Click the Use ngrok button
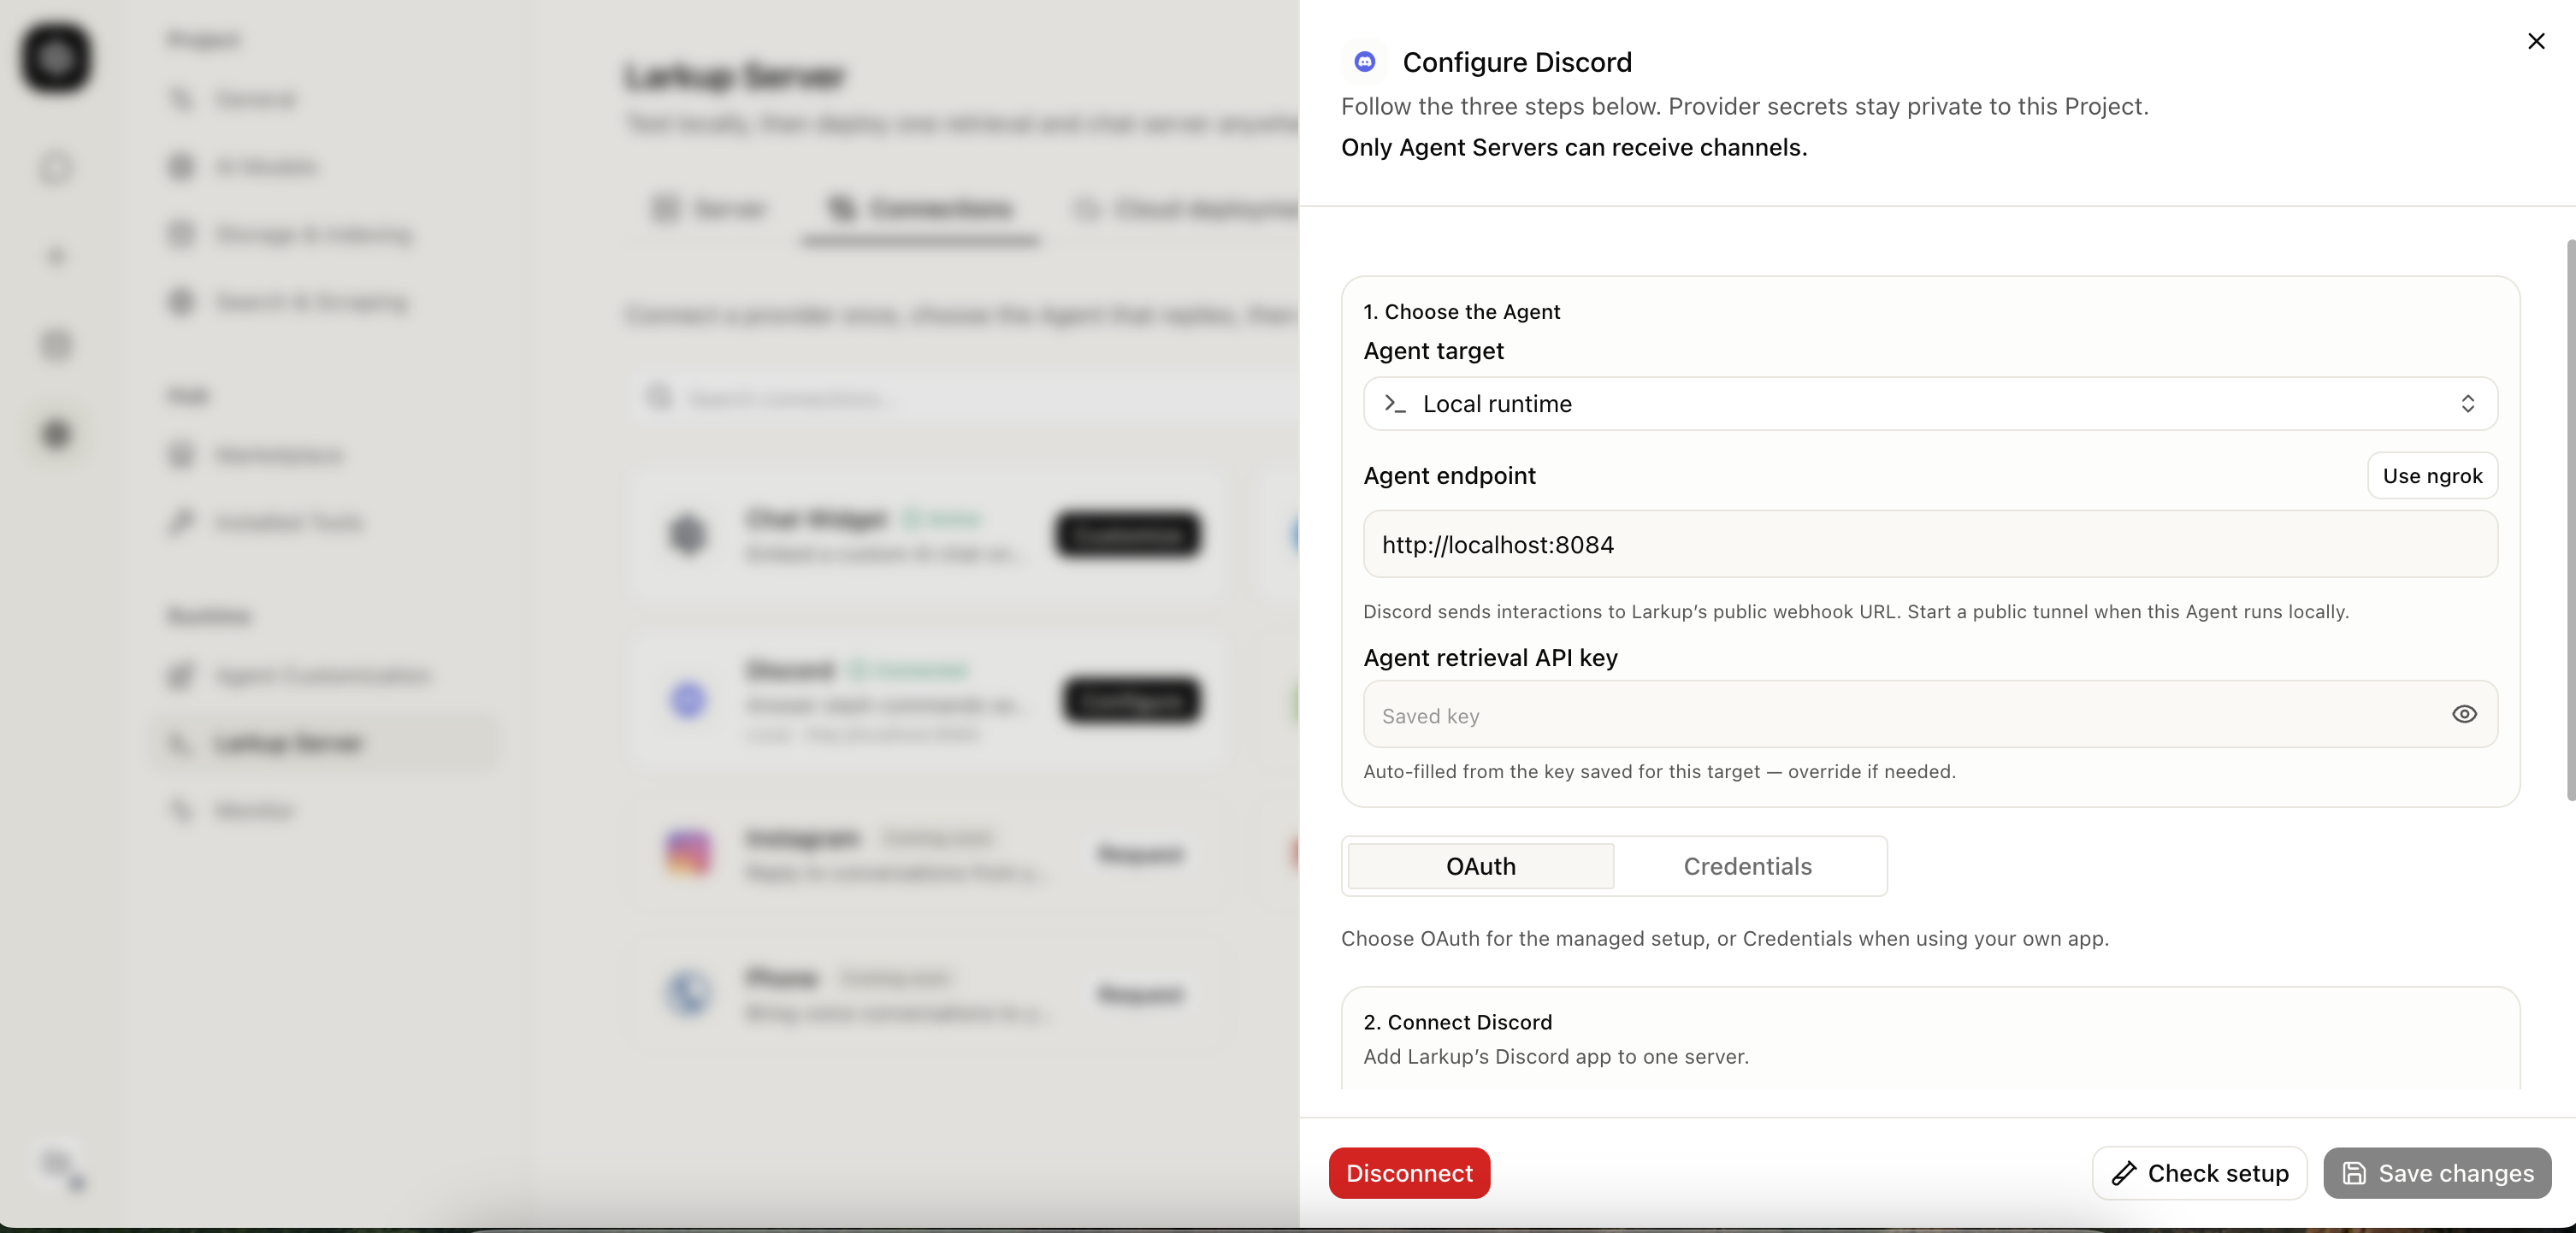 point(2432,476)
